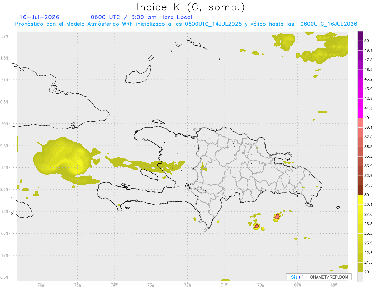Click the 76W longitude label
The image size is (375, 289).
pyautogui.click(x=41, y=285)
